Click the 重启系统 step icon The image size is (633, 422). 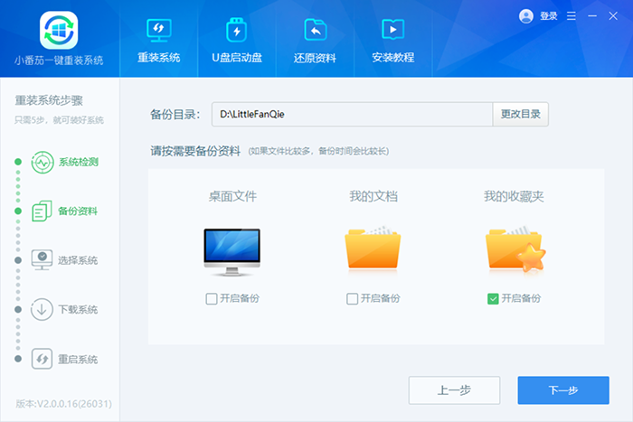pyautogui.click(x=43, y=359)
